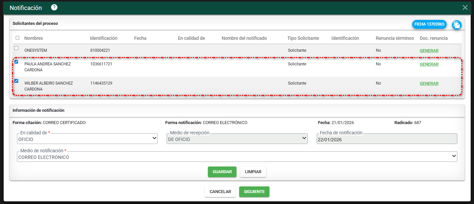Open the Medio de recepción dropdown

[x=237, y=139]
